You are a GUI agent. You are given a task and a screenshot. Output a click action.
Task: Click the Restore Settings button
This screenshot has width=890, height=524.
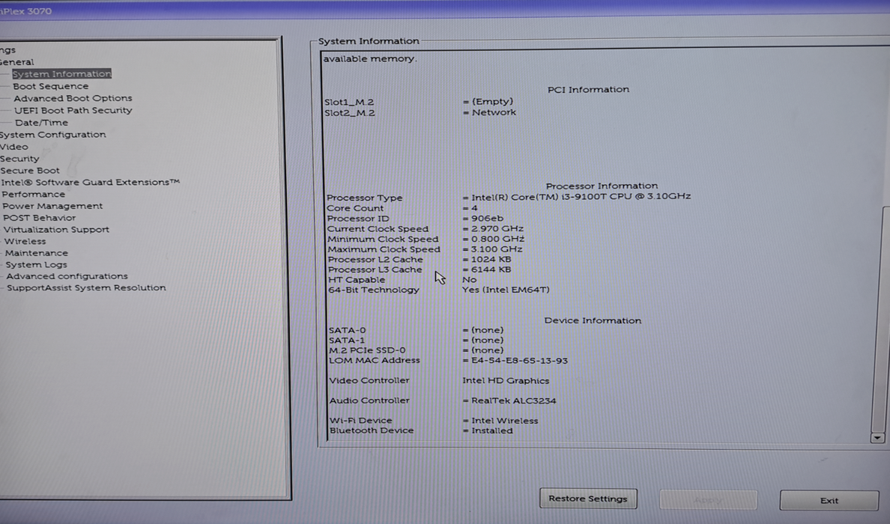[588, 499]
